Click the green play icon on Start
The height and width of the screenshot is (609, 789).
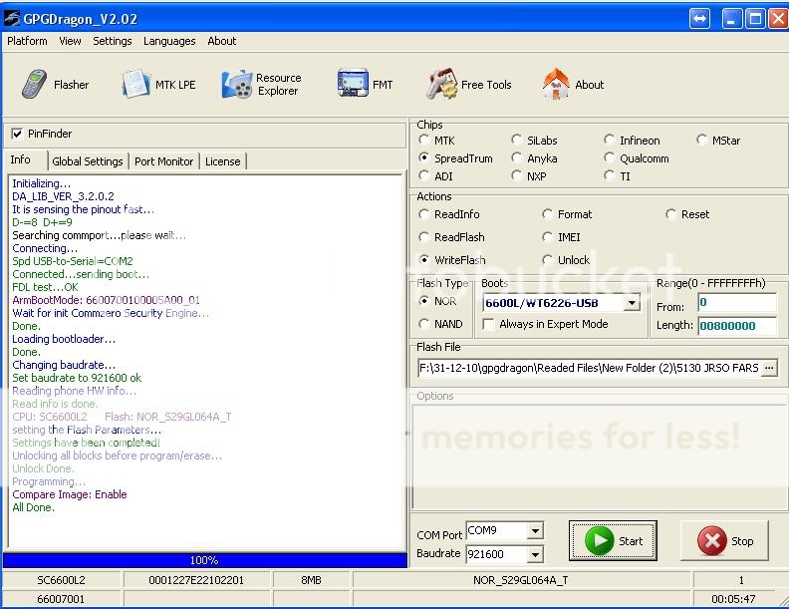[599, 540]
